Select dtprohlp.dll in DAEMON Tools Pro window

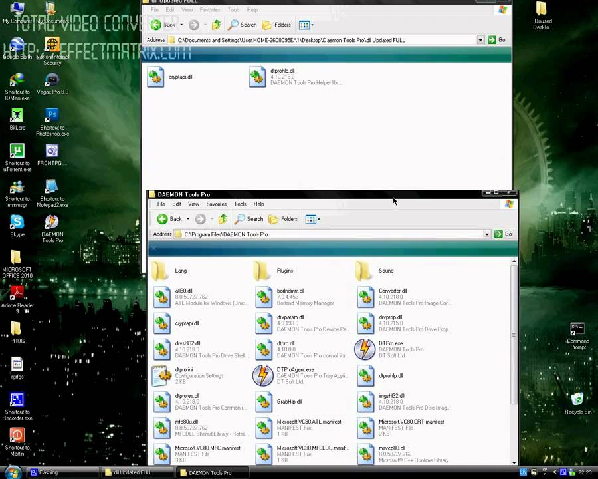click(380, 375)
